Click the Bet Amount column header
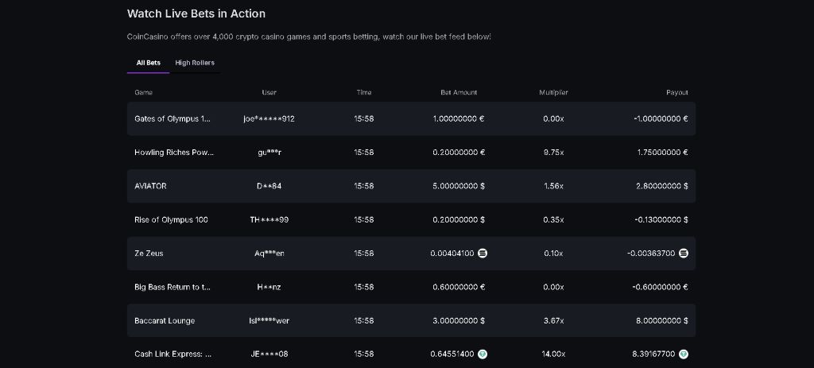 point(459,93)
